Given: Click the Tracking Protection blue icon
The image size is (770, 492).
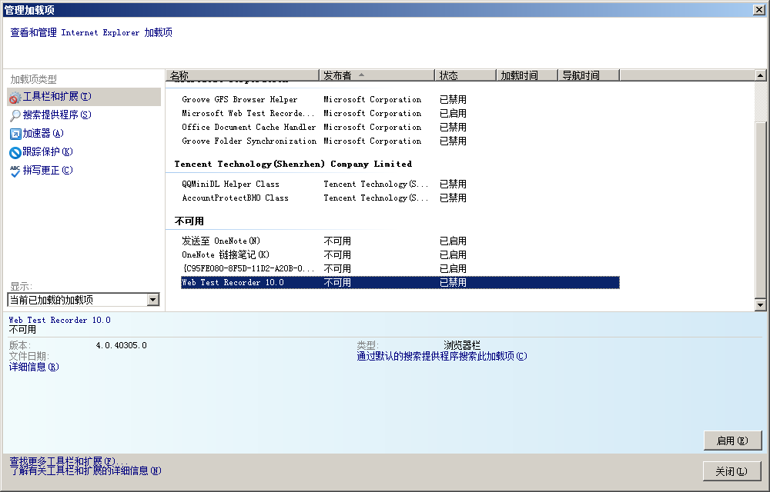Looking at the screenshot, I should pyautogui.click(x=15, y=152).
